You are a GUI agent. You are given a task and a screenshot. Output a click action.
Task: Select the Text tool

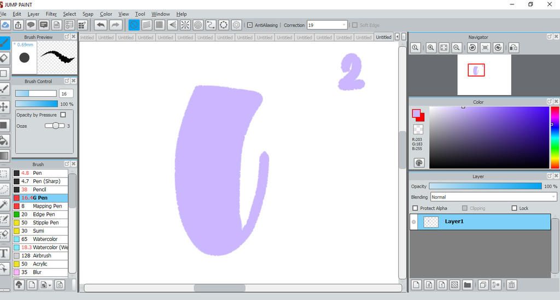4,254
